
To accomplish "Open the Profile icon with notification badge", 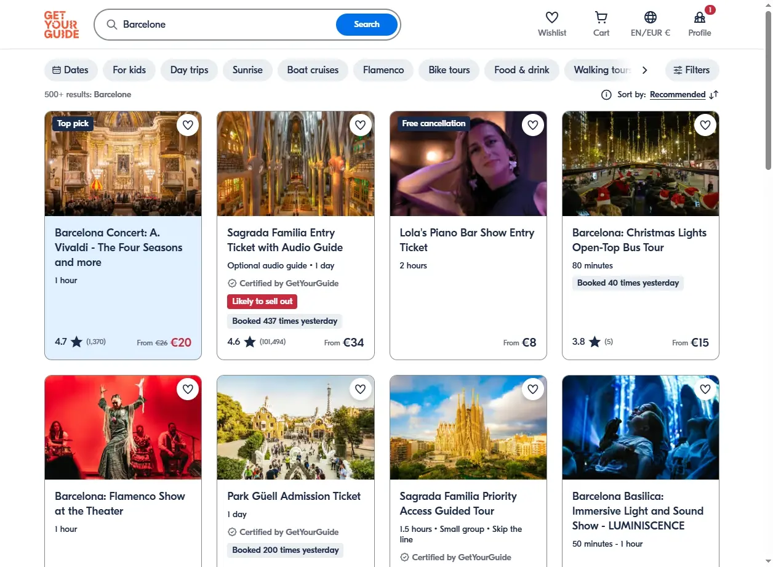I will click(700, 18).
